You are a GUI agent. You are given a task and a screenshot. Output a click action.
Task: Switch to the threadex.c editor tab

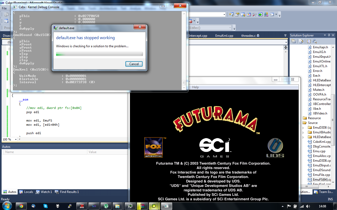[250, 35]
